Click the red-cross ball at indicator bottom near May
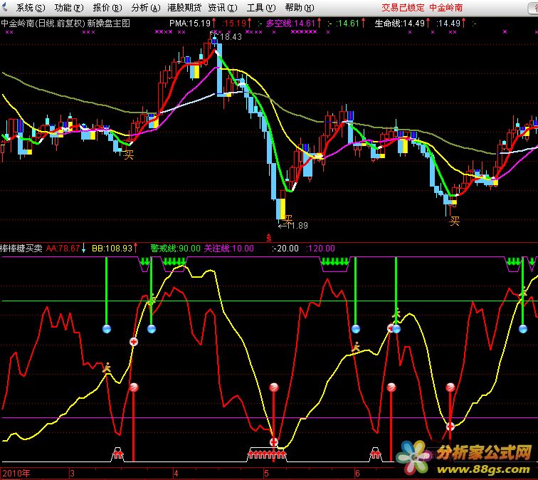Viewport: 538px width, 480px height. [273, 442]
